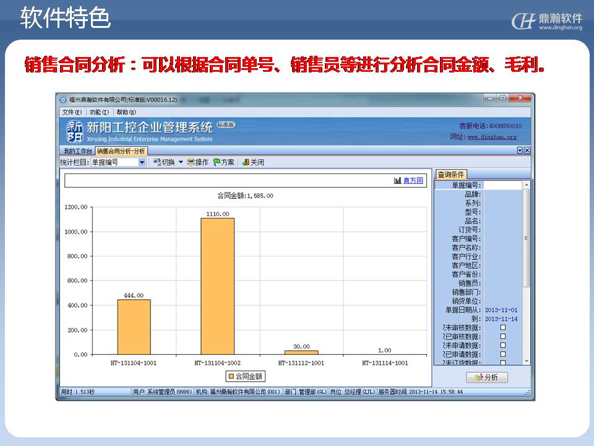Enable the 已申请数据 checkbox

point(502,354)
